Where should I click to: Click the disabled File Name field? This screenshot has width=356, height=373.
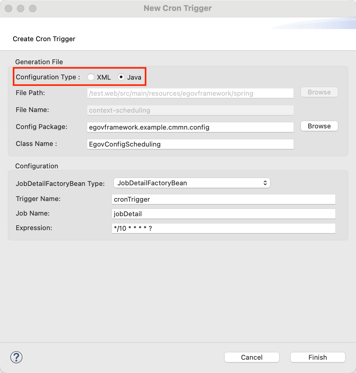[x=190, y=110]
